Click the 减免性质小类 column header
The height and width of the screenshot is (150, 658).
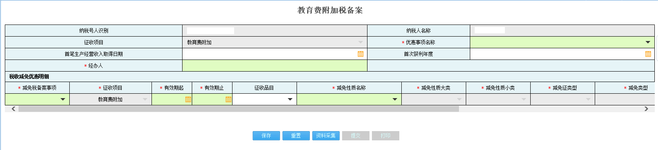[x=498, y=88]
